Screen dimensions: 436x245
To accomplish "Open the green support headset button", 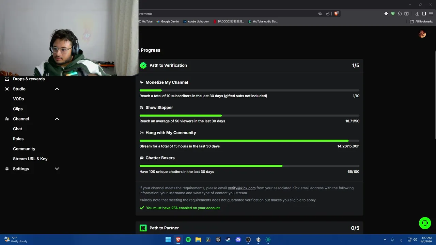I will coord(425,223).
